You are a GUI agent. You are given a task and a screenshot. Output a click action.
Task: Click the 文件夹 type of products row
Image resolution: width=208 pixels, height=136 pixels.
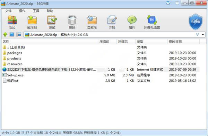click(142, 58)
